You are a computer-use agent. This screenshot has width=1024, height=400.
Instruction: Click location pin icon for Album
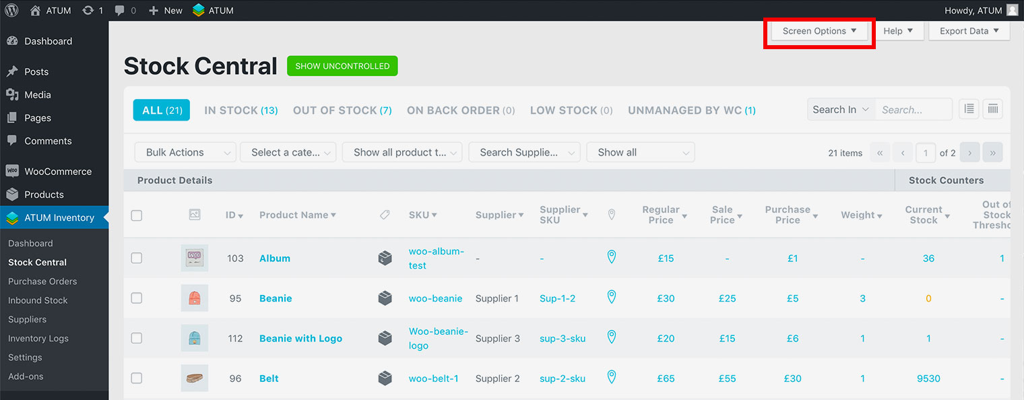tap(612, 257)
